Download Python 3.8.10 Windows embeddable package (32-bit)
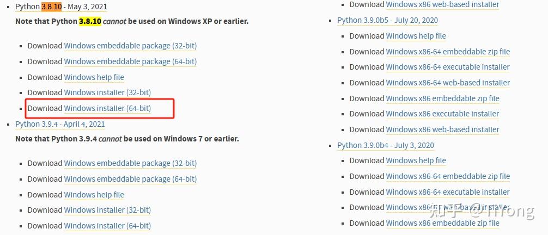 coord(130,46)
